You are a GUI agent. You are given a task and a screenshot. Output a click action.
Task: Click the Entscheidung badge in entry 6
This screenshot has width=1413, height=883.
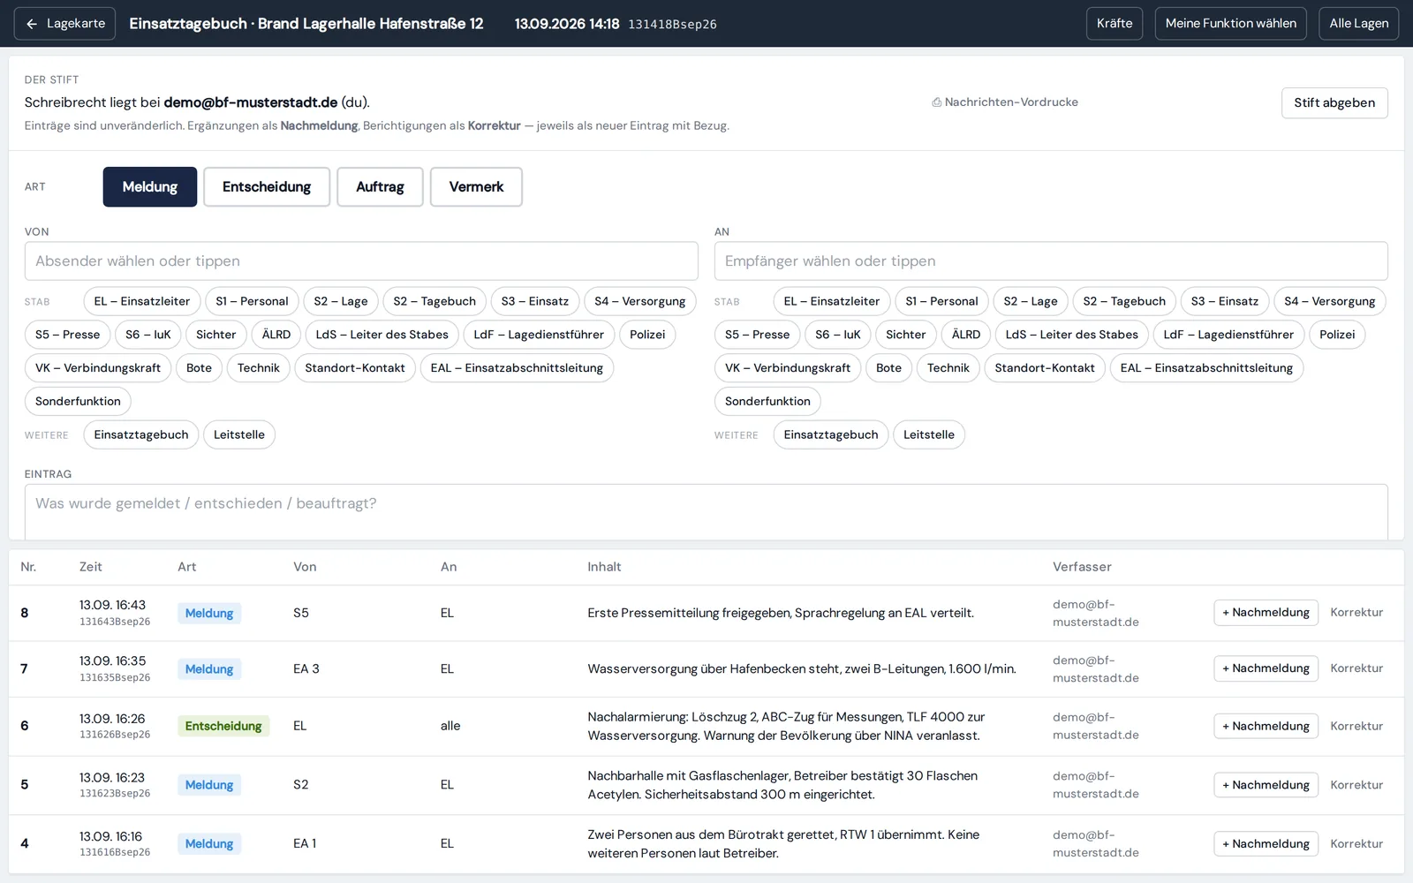(x=223, y=726)
